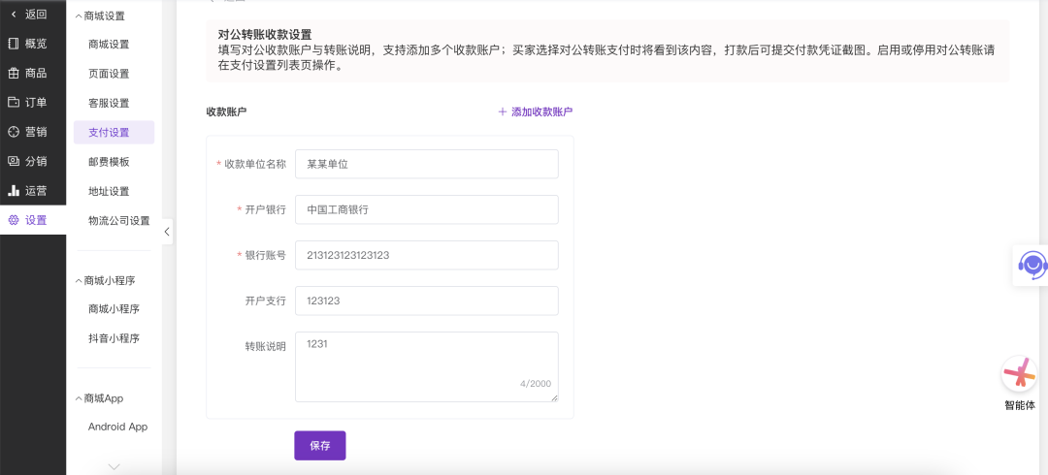This screenshot has width=1048, height=475.
Task: Click the textarea resize handle corner
Action: 554,397
